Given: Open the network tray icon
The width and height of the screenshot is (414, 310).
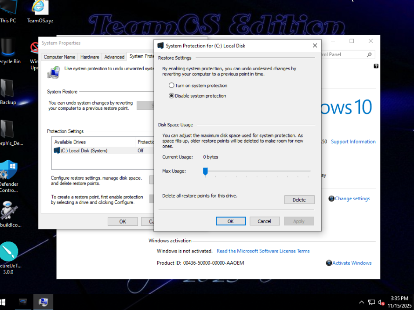Looking at the screenshot, I should coord(371,303).
